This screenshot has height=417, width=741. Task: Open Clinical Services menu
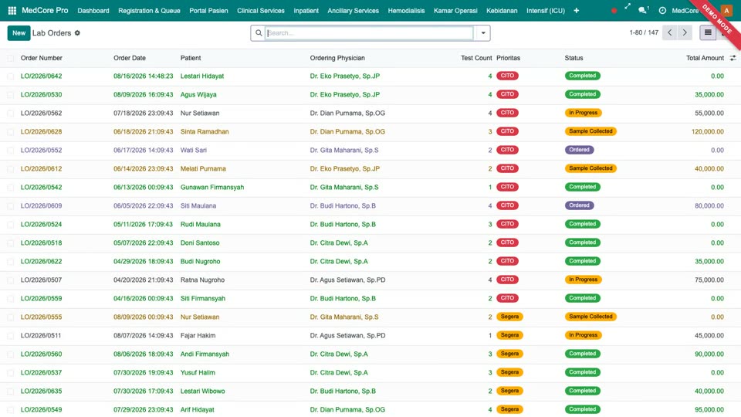260,10
